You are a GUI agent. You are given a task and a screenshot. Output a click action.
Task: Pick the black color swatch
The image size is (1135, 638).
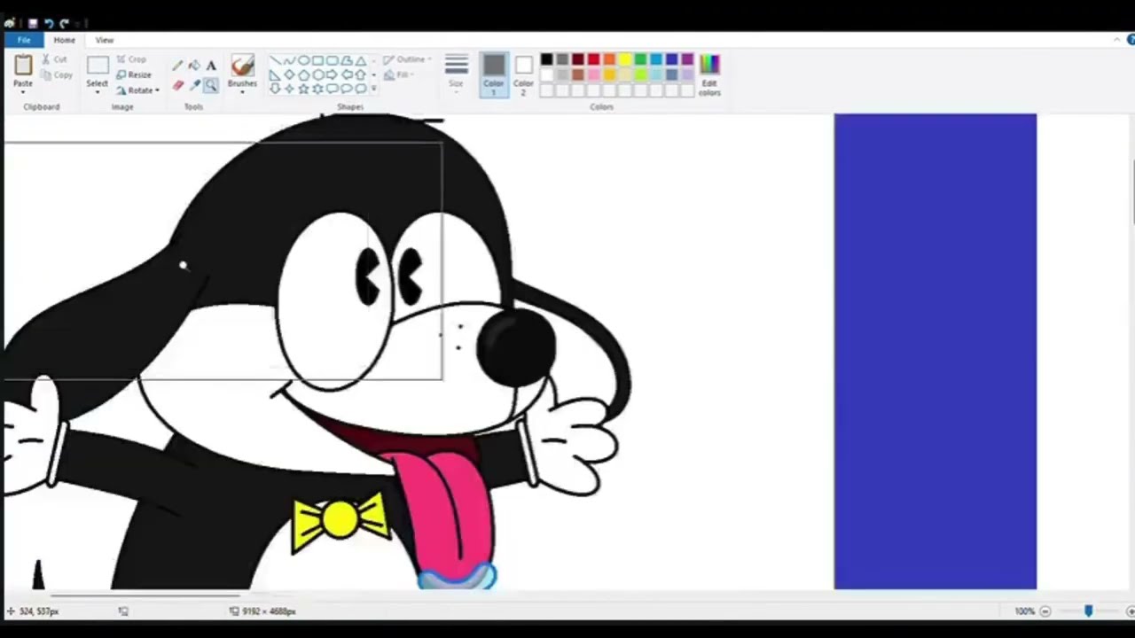point(546,59)
